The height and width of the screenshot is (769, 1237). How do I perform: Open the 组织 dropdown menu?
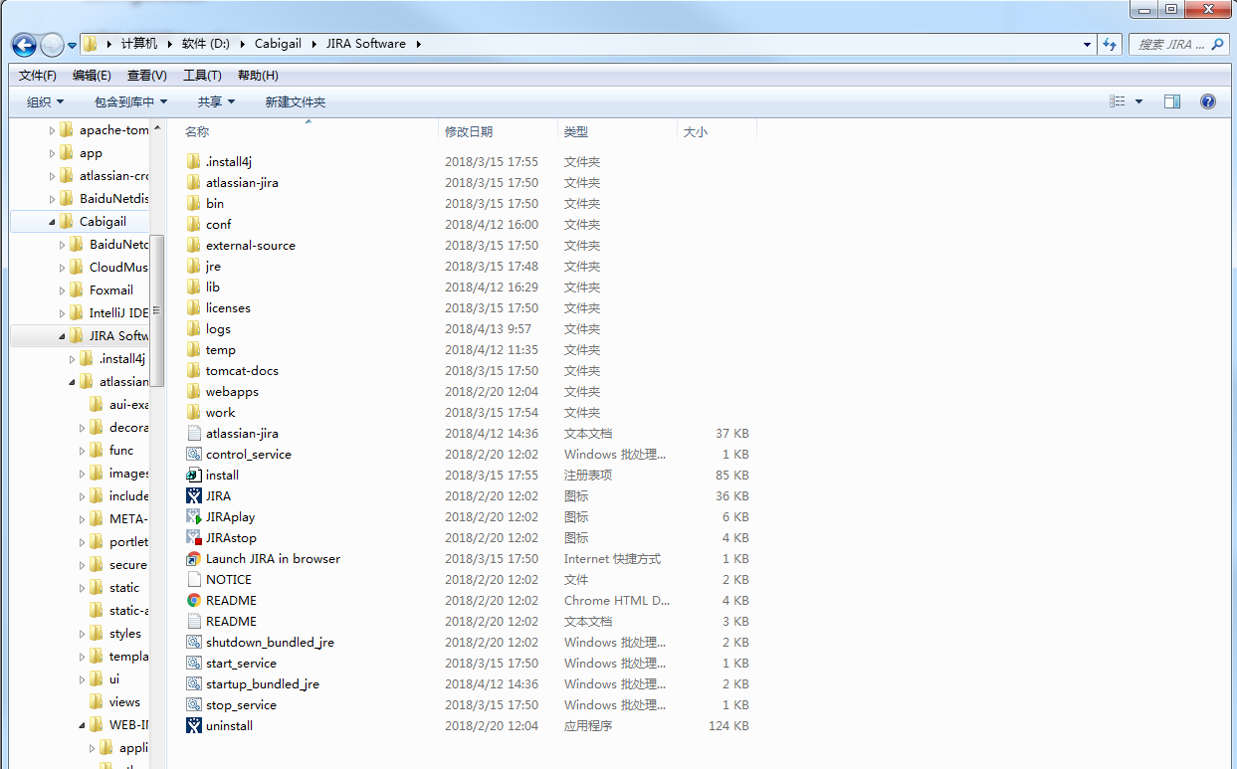(45, 101)
